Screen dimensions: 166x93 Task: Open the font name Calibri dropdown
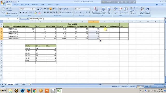[x=30, y=9]
